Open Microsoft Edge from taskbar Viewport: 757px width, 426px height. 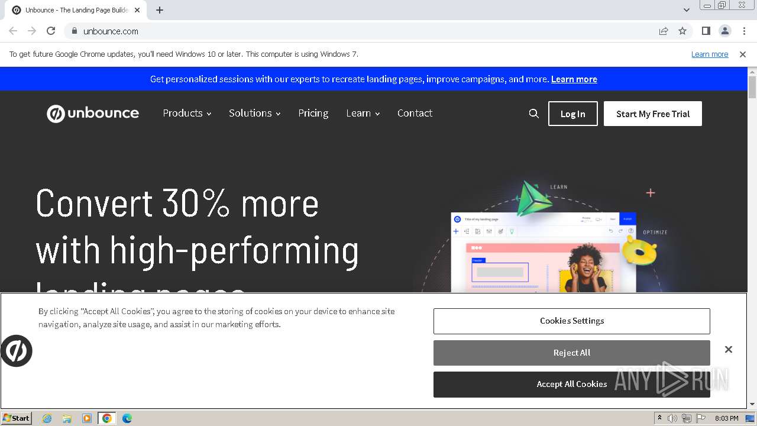[127, 418]
